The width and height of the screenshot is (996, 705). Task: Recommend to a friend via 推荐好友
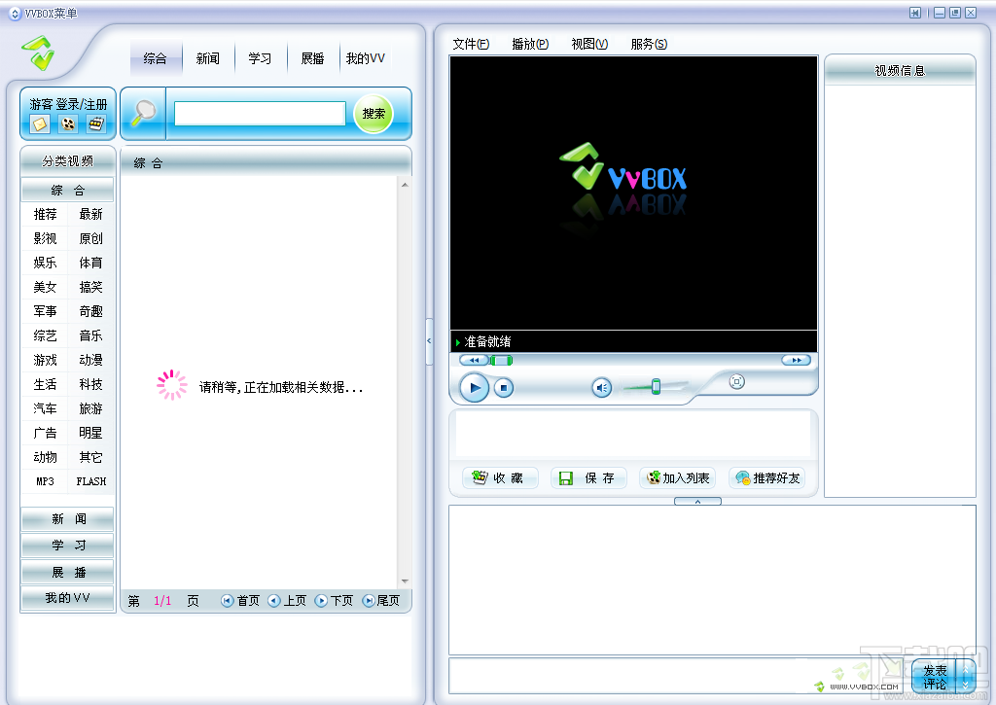766,477
